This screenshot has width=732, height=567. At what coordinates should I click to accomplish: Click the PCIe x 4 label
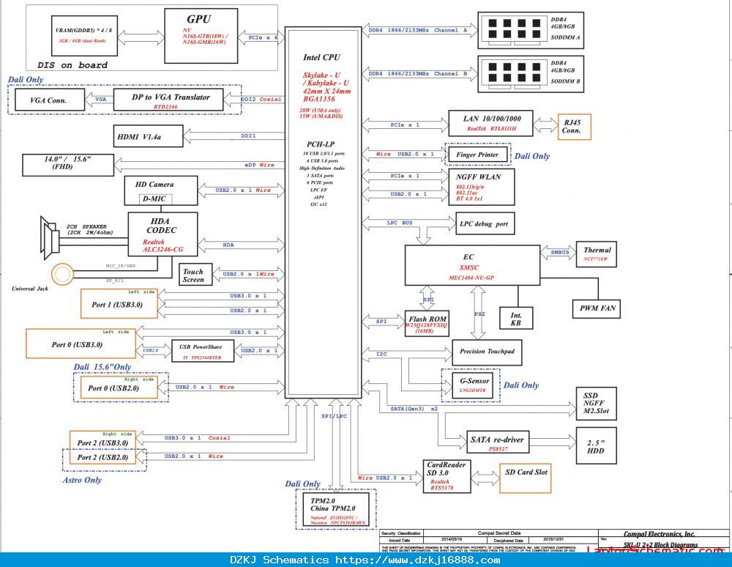point(263,38)
